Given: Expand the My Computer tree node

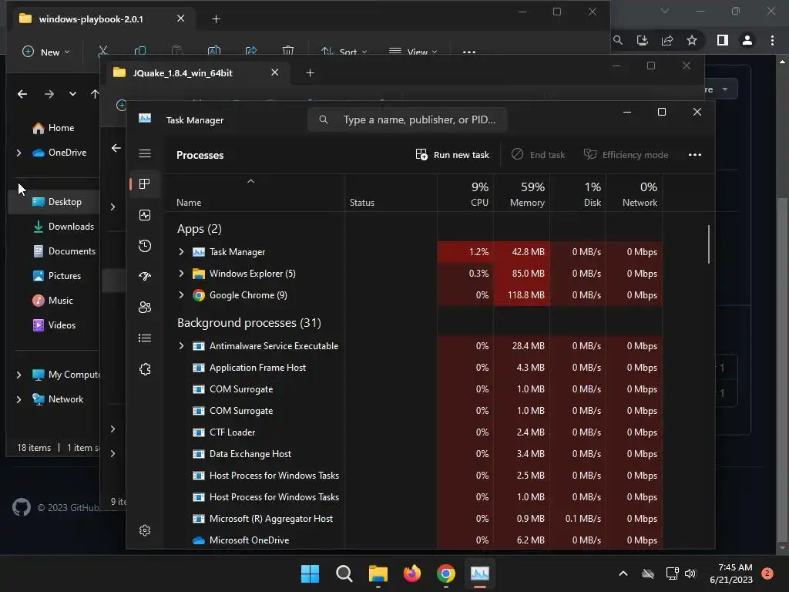Looking at the screenshot, I should point(18,375).
